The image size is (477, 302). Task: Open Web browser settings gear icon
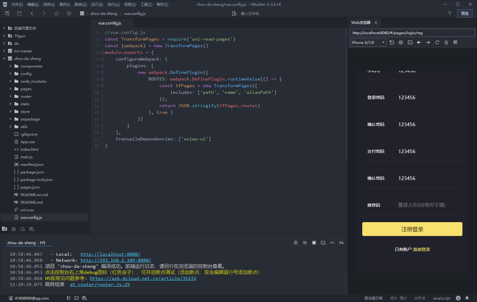(401, 42)
